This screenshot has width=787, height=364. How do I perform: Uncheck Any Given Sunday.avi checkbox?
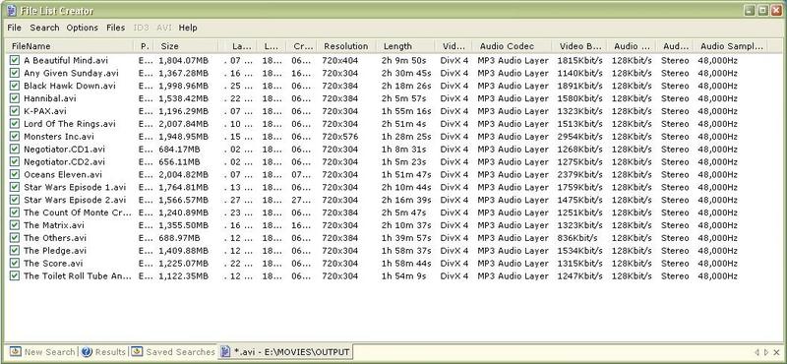click(15, 73)
